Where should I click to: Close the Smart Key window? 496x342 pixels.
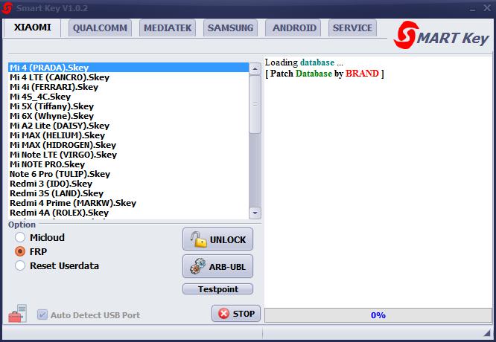pyautogui.click(x=487, y=8)
